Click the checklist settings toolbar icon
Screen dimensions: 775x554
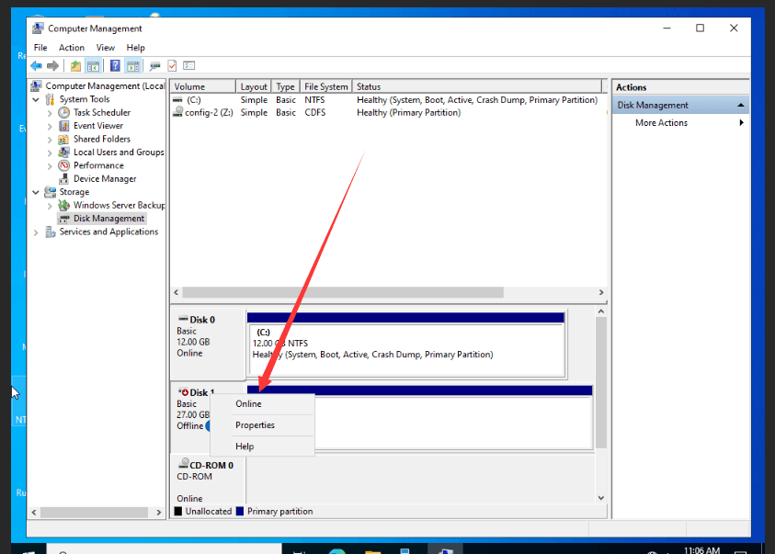188,65
